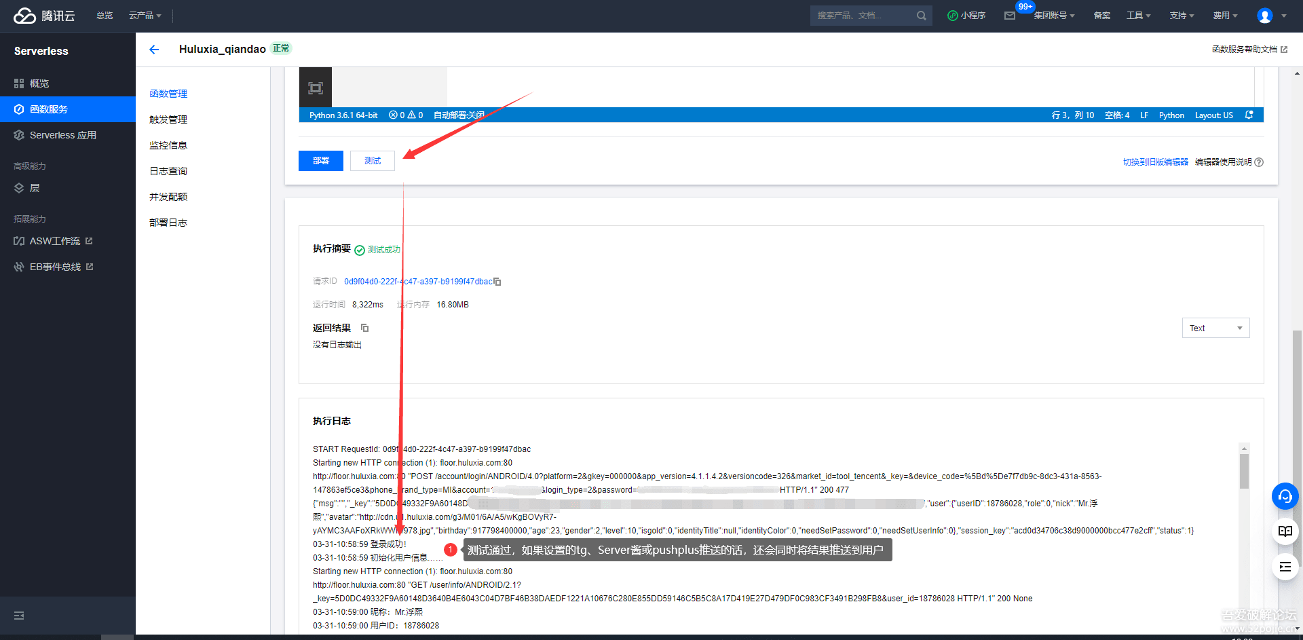Open Serverless 应用 in sidebar
This screenshot has height=640, width=1303.
68,135
